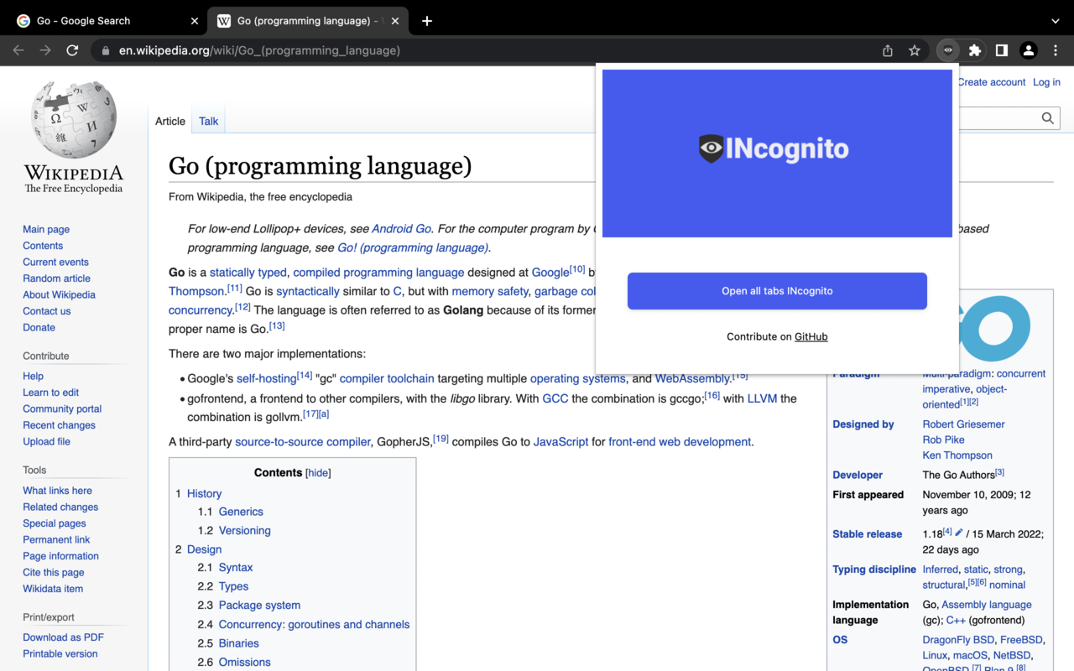1074x671 pixels.
Task: Click the INcognito extension icon in toolbar
Action: [x=948, y=50]
